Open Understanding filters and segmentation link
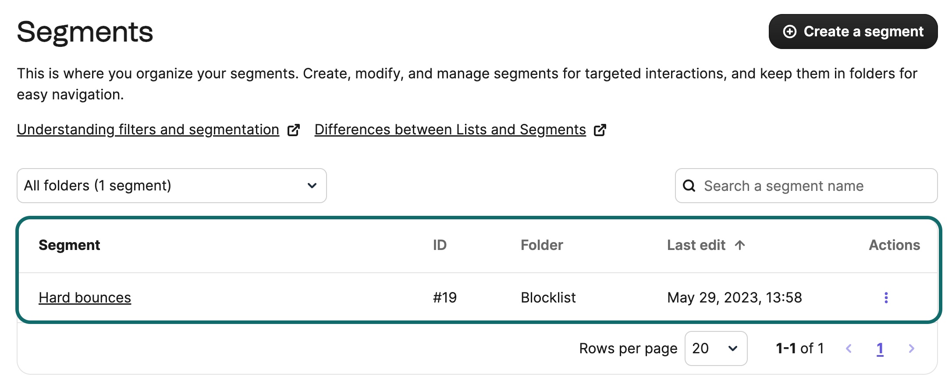This screenshot has height=387, width=952. pos(148,130)
